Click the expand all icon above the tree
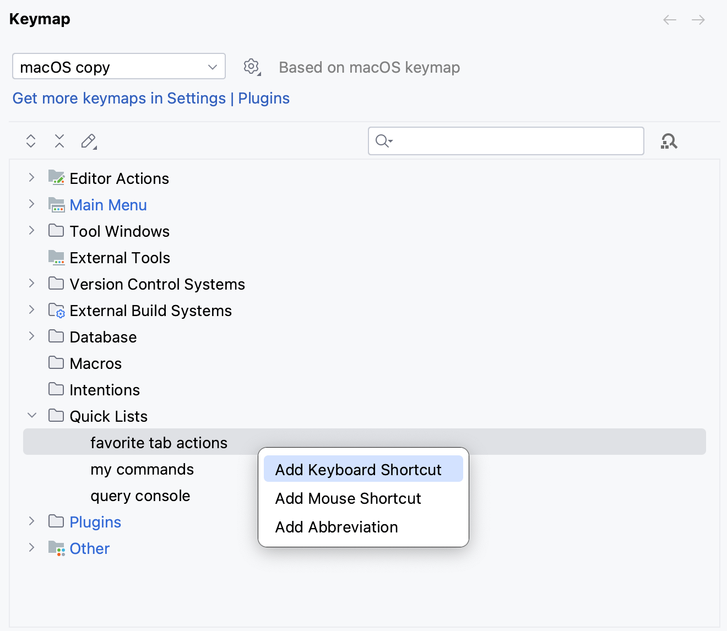Viewport: 727px width, 631px height. point(30,141)
